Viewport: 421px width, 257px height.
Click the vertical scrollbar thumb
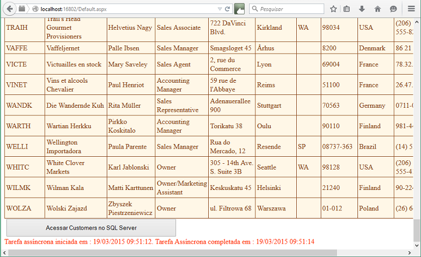coord(417,230)
